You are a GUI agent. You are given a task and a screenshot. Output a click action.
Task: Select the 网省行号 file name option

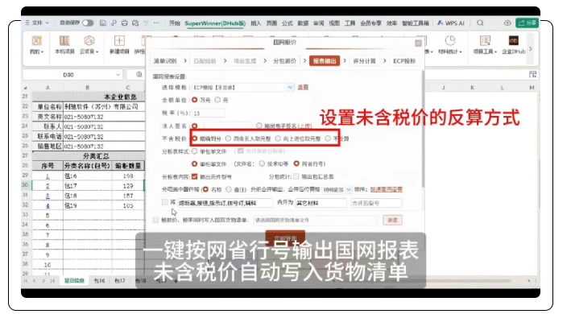pyautogui.click(x=296, y=163)
